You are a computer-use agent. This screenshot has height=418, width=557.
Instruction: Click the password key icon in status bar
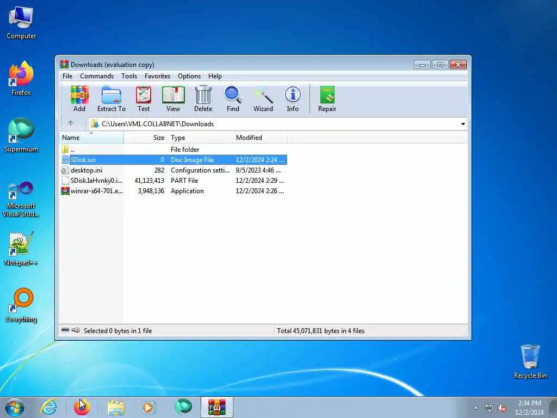point(76,330)
